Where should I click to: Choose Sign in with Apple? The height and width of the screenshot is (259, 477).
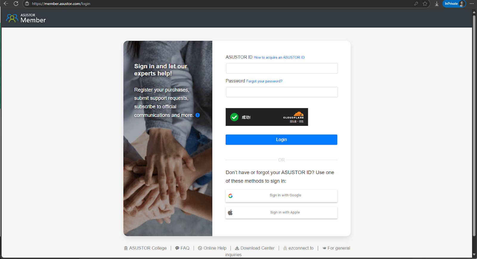click(281, 212)
